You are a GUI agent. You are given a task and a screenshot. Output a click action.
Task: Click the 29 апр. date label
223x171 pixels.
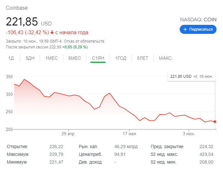point(68,134)
